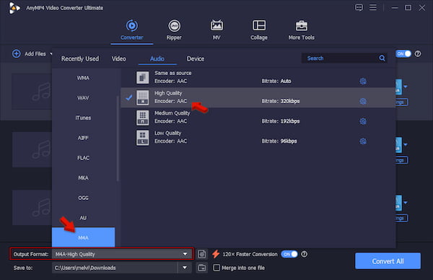This screenshot has width=433, height=280.
Task: Open More Tools toolbox
Action: coord(301,30)
